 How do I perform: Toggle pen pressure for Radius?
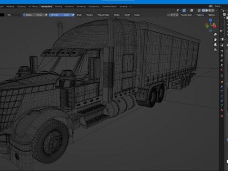click(46, 15)
